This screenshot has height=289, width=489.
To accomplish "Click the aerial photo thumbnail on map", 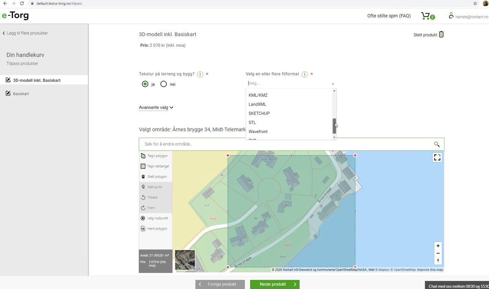I will tap(185, 260).
